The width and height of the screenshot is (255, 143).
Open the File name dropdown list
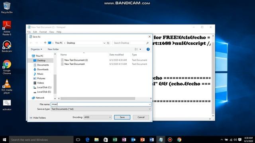click(x=150, y=104)
